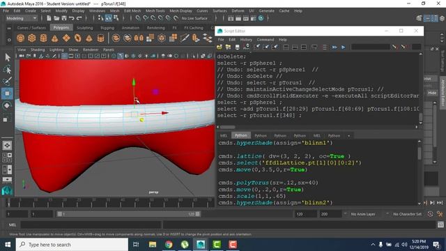The image size is (446, 251).
Task: Toggle the viewport Grid display
Action: tap(65, 56)
